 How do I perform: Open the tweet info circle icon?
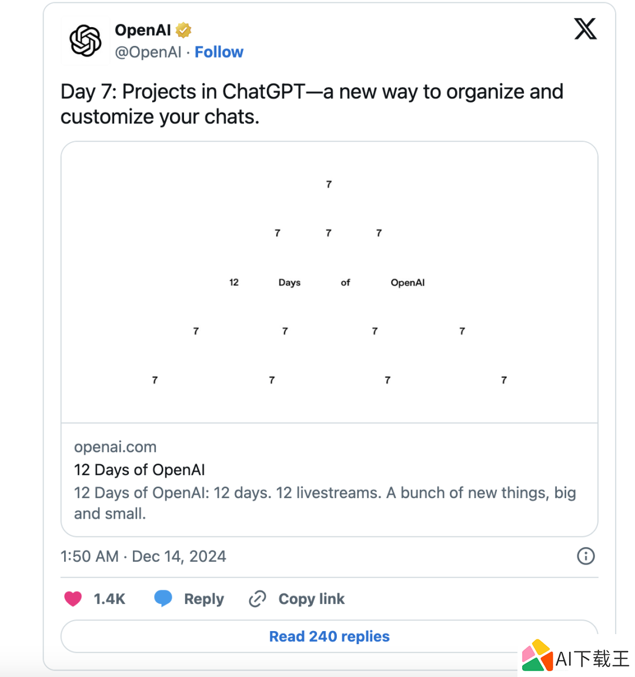tap(586, 556)
